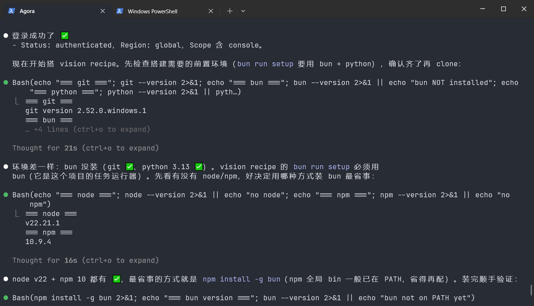Expand the '+4 lines (ctrl+o to expand)' output

click(x=88, y=129)
